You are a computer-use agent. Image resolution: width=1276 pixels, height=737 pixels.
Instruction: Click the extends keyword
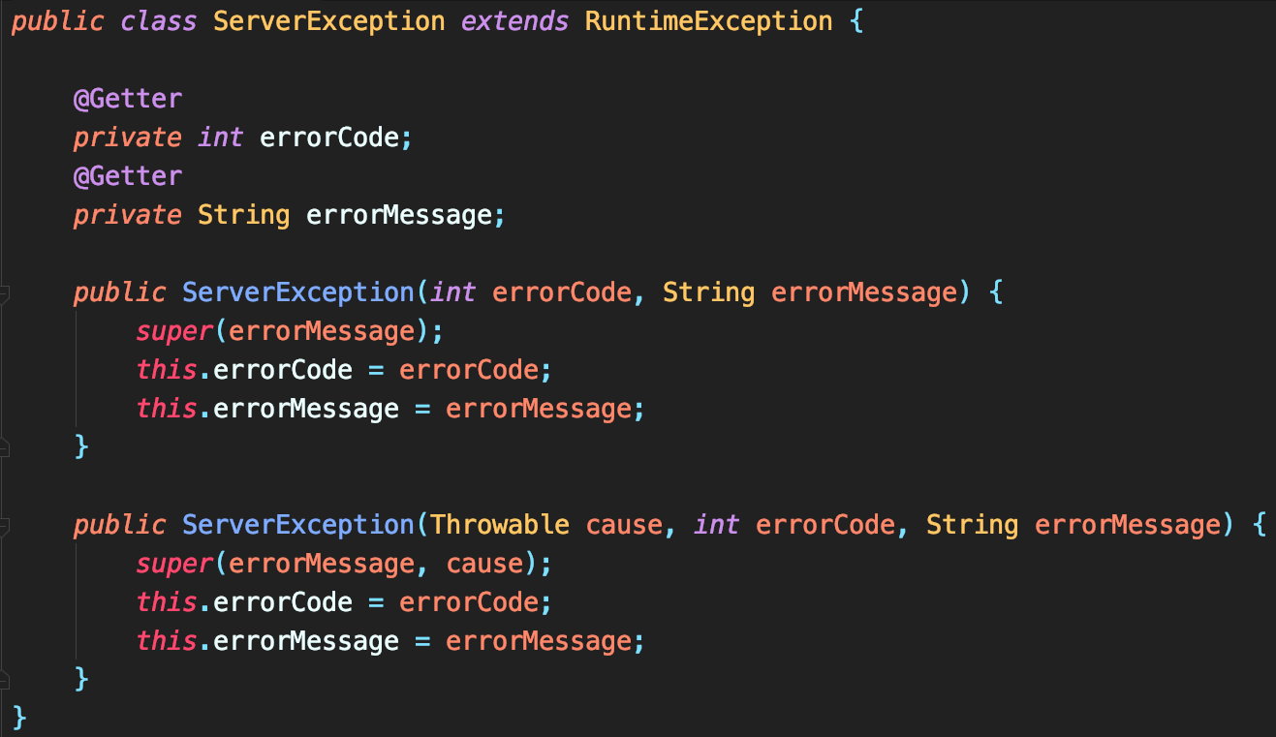(514, 21)
